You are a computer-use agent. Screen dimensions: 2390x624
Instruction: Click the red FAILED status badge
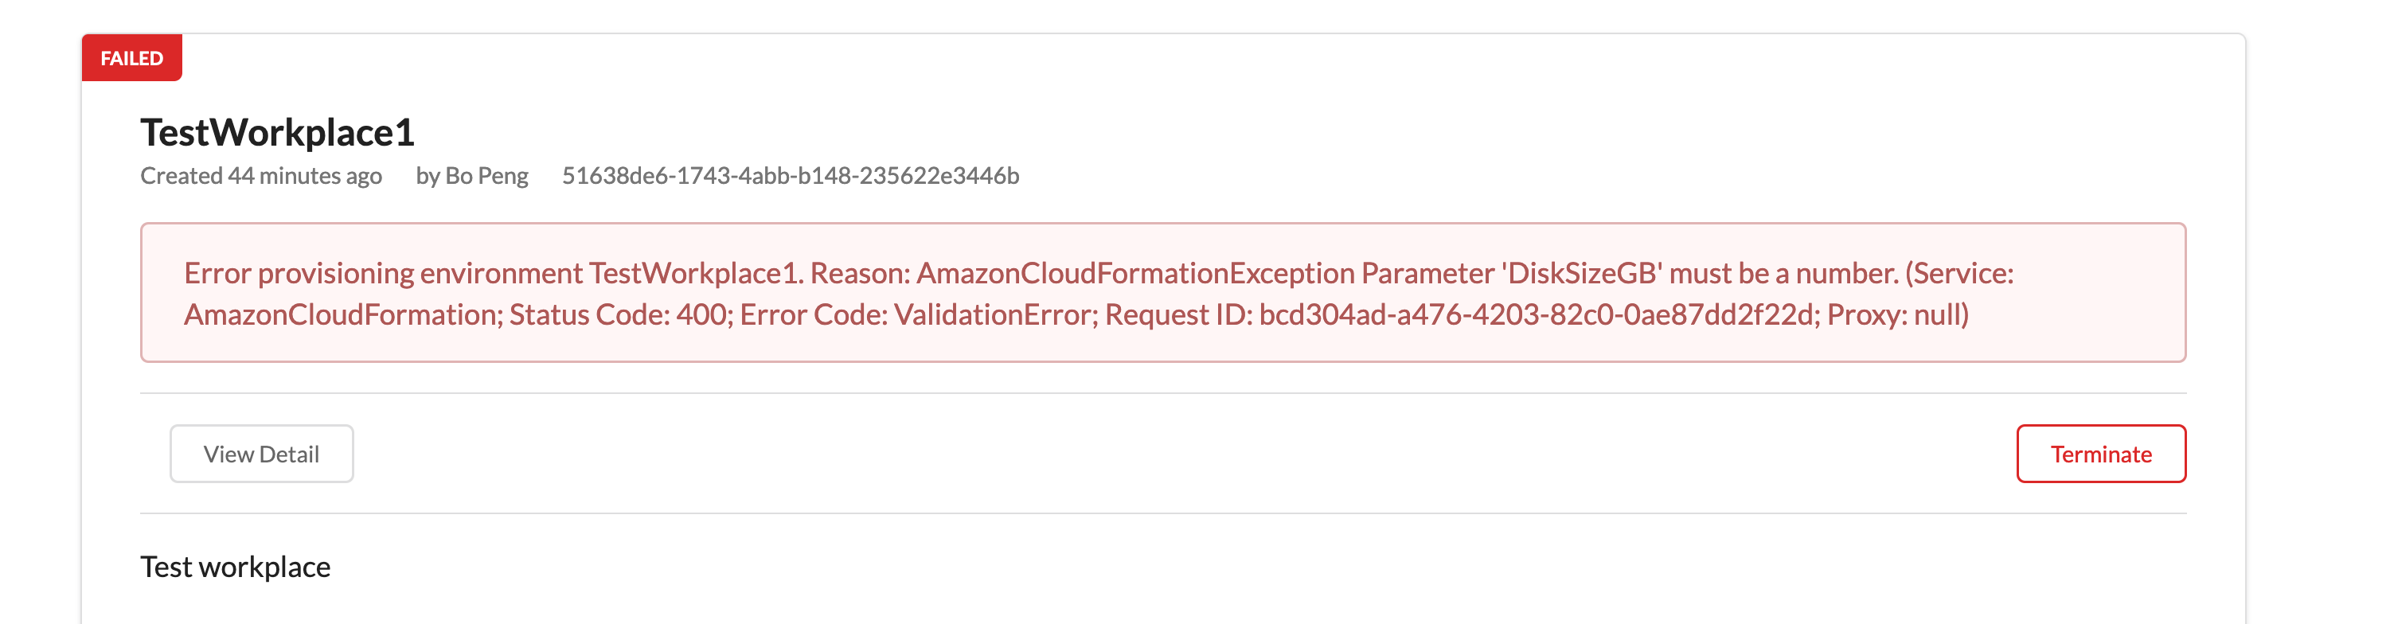[131, 57]
